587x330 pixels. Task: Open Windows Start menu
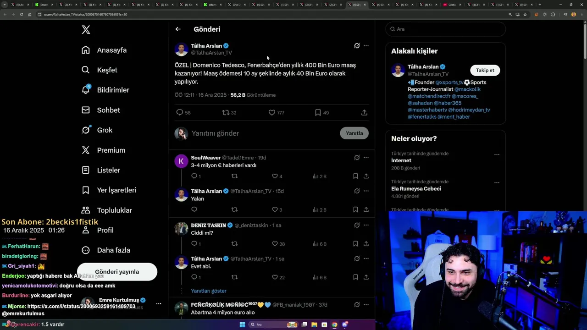click(x=242, y=324)
